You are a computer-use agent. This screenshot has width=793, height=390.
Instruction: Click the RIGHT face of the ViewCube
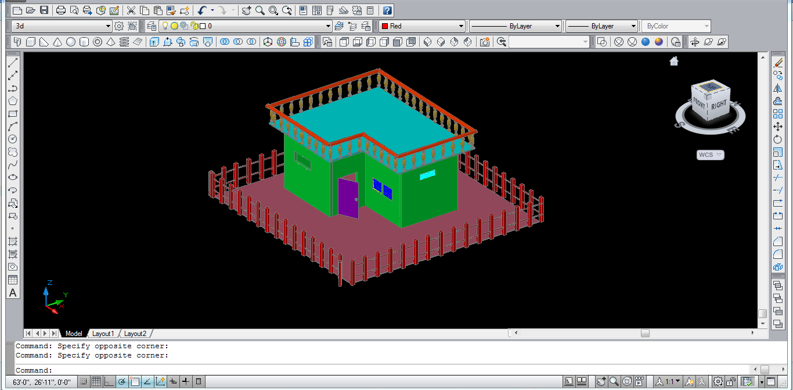(719, 105)
